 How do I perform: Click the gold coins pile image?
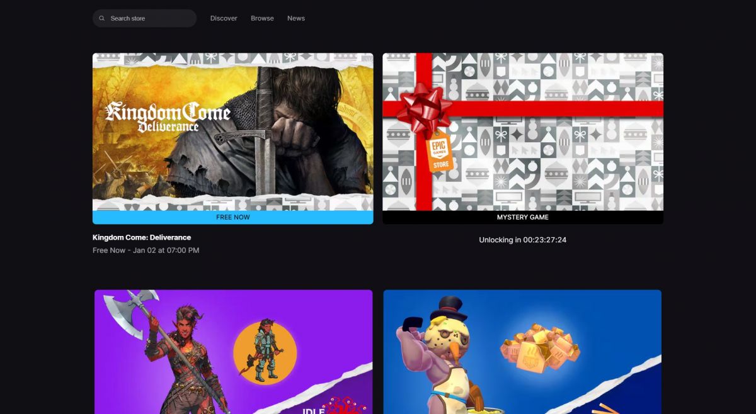pyautogui.click(x=541, y=349)
